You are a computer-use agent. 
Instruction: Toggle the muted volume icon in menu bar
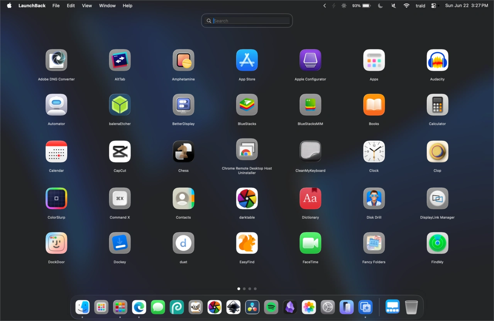click(x=394, y=6)
